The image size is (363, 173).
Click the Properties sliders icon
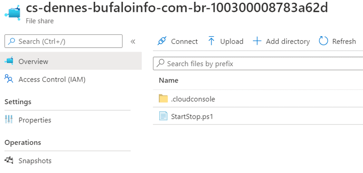9,120
